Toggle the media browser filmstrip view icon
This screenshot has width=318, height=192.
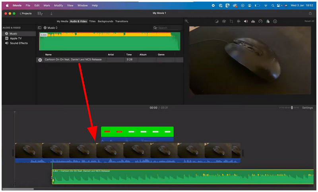tap(40, 13)
